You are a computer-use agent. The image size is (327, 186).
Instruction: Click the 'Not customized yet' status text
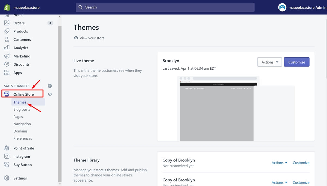point(178,166)
